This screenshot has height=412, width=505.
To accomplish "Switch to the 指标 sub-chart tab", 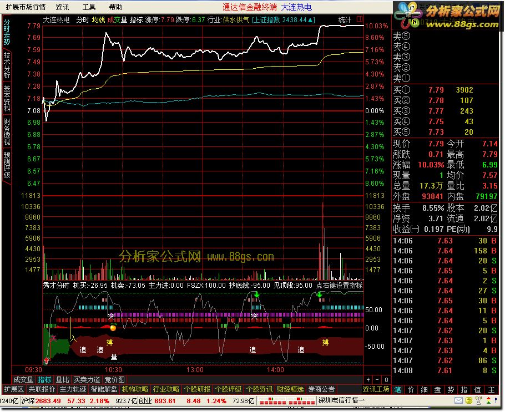I will click(x=44, y=380).
